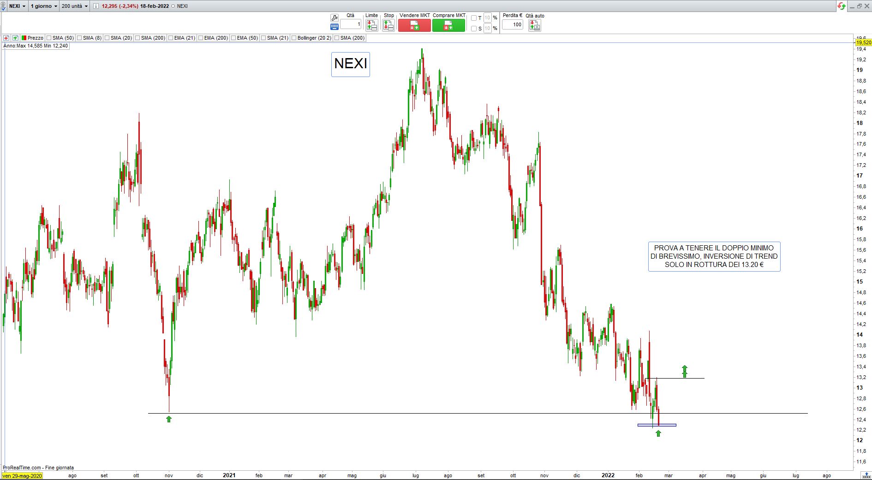
Task: Enable the SMA (20) checkbox
Action: pos(107,38)
